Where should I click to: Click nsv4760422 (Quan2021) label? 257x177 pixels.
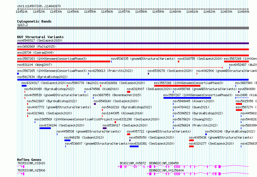pyautogui.click(x=191, y=107)
